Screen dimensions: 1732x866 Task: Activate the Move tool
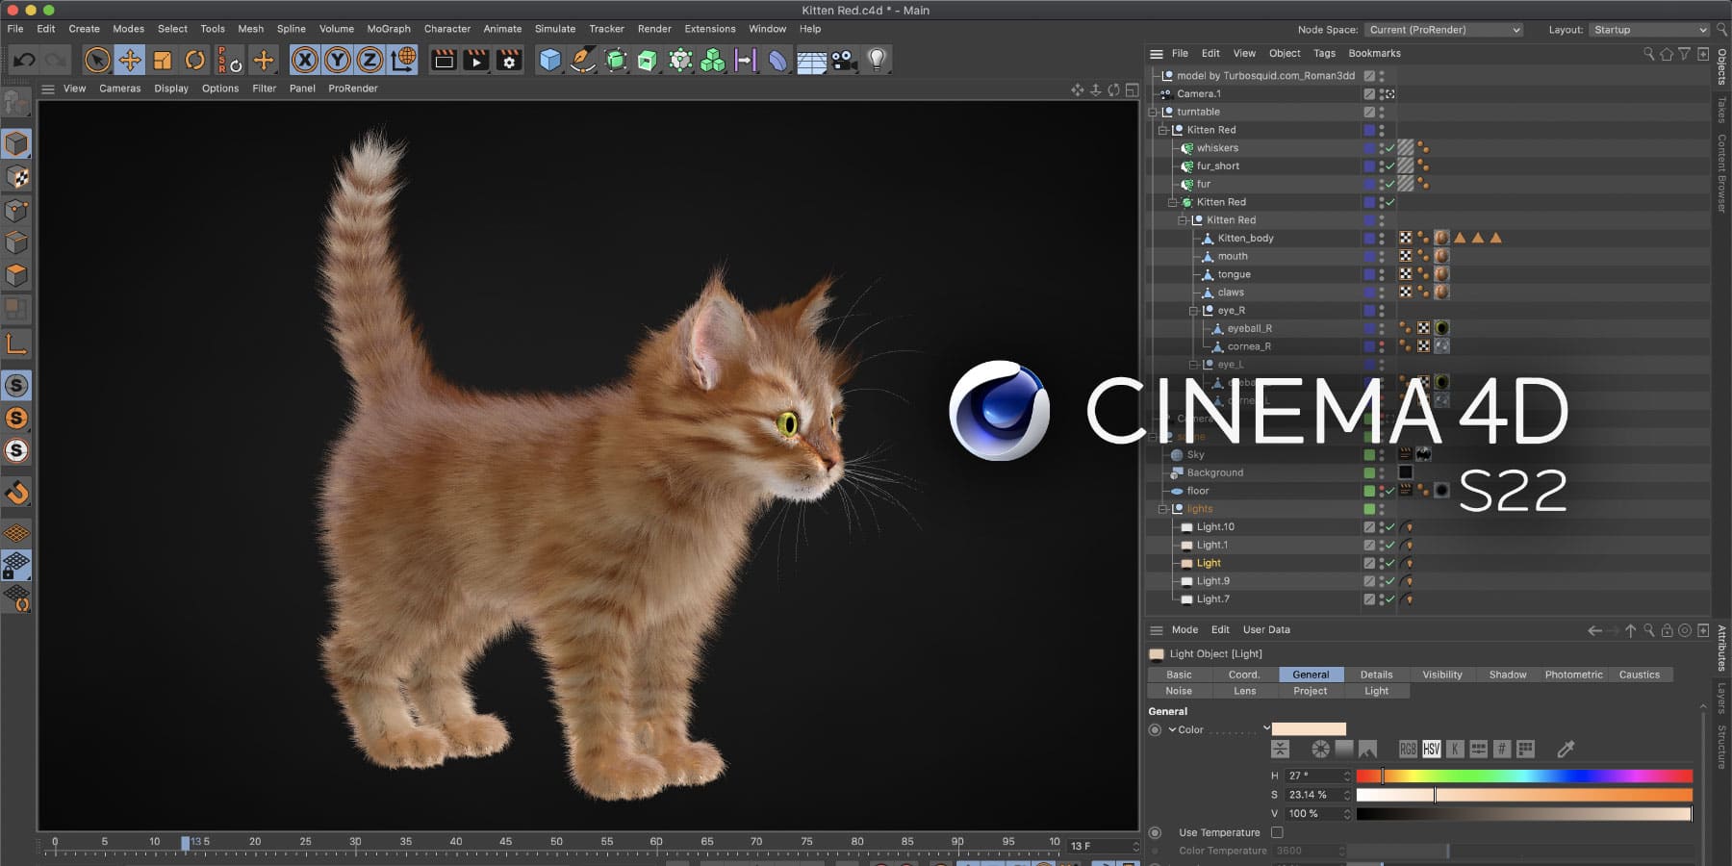tap(129, 60)
